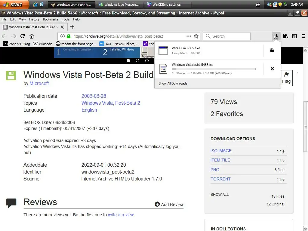The width and height of the screenshot is (308, 231).
Task: Open the Windows Start menu
Action: click(x=14, y=5)
